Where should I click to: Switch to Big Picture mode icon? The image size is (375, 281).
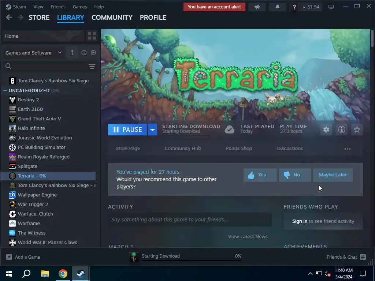tap(331, 7)
